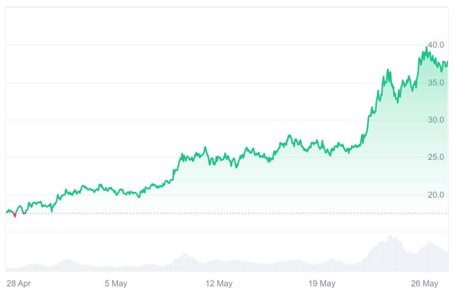Click the volume area above 12 May label

point(219,266)
